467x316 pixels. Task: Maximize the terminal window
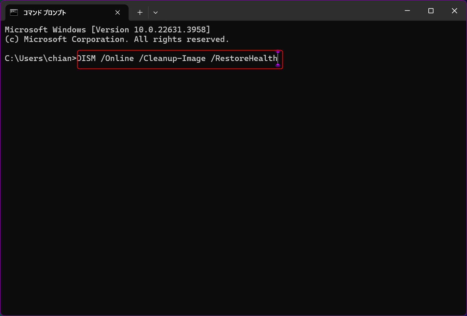coord(431,11)
